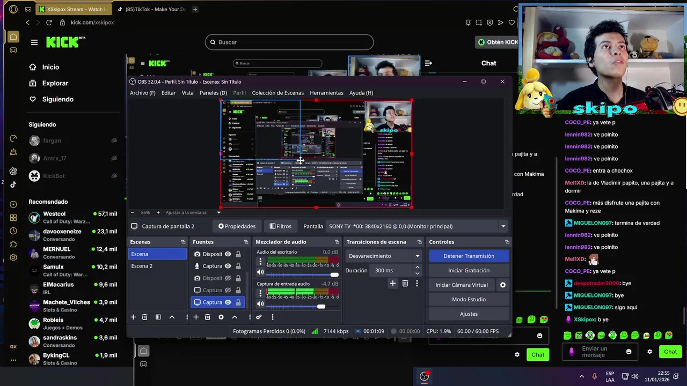Open scene filters icon in Escenas dock

pos(158,317)
